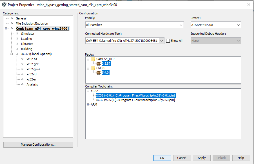This screenshot has height=164, width=254.
Task: Select Conf: [sam_e54_xpro_winc3400] category
Action: click(43, 29)
